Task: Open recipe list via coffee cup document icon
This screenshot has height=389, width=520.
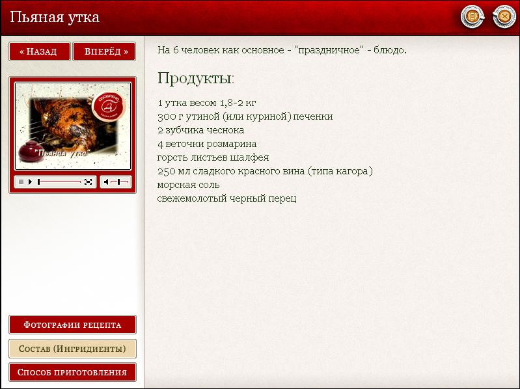Action: pyautogui.click(x=472, y=16)
